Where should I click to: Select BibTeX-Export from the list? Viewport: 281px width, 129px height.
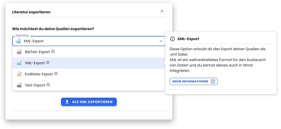point(89,52)
